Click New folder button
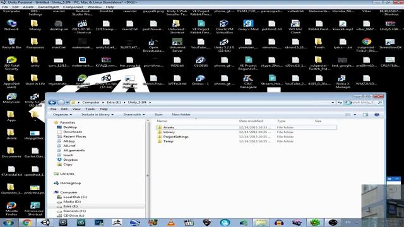 pos(181,115)
